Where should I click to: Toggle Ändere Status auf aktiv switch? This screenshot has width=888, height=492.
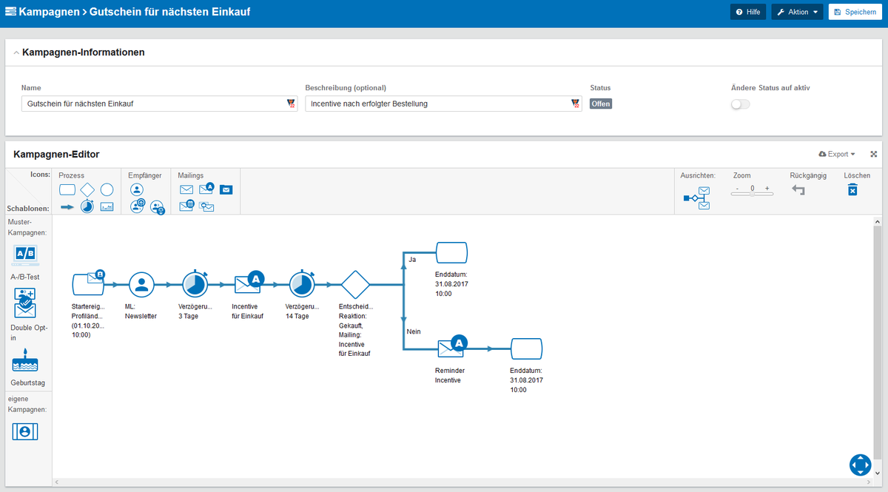pyautogui.click(x=740, y=104)
